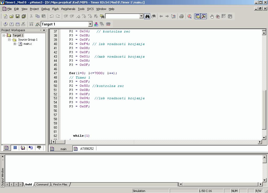Jump to the next bookmark
This screenshot has width=268, height=193.
click(84, 16)
